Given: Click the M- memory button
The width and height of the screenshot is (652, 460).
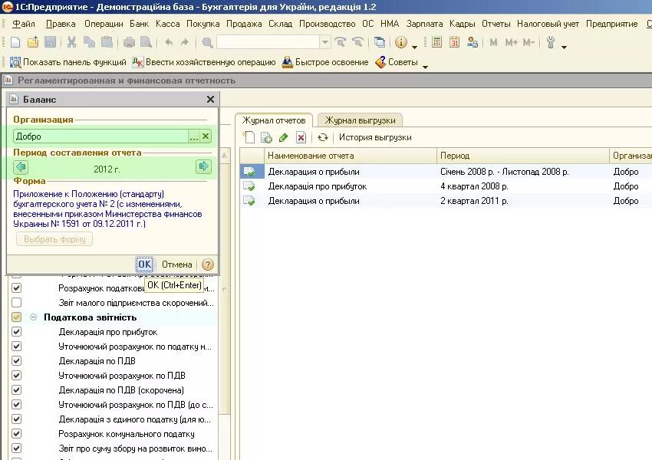Looking at the screenshot, I should click(x=528, y=42).
